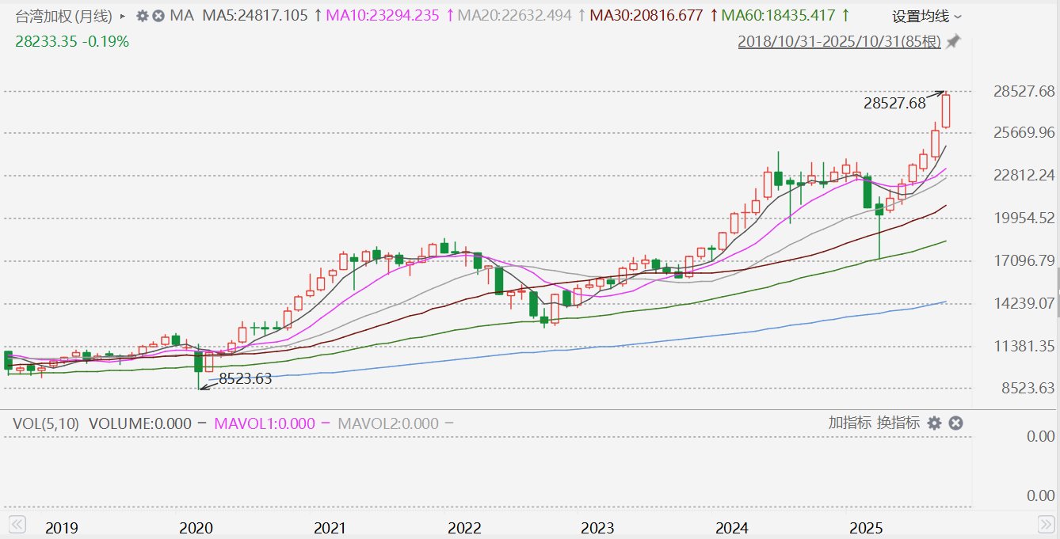Viewport: 1060px width, 539px height.
Task: Click the 28527.68 high price annotation
Action: click(x=894, y=104)
